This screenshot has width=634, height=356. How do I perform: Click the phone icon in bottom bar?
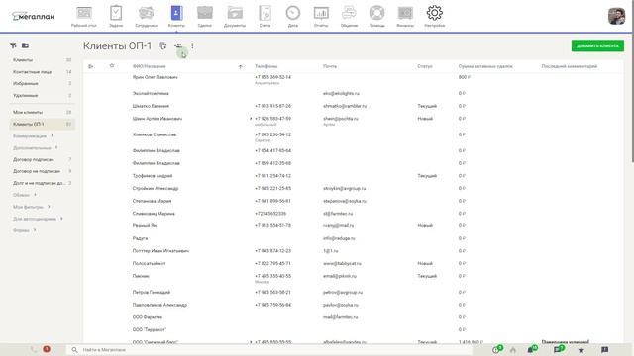point(34,349)
